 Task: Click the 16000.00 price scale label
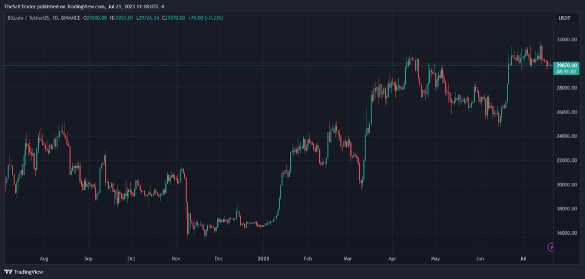tap(566, 233)
